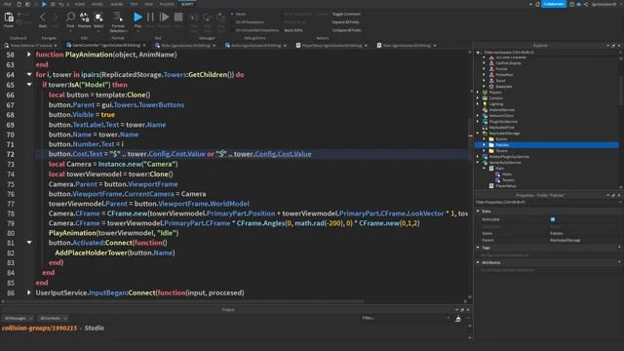Click Expand All Folds action
The image size is (624, 351).
(x=345, y=22)
